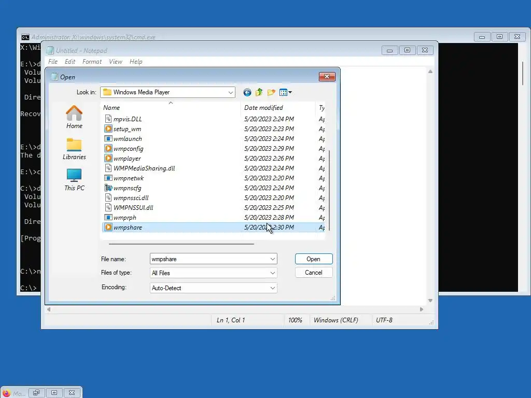Click the wmpnssci.dll file icon

(x=108, y=197)
